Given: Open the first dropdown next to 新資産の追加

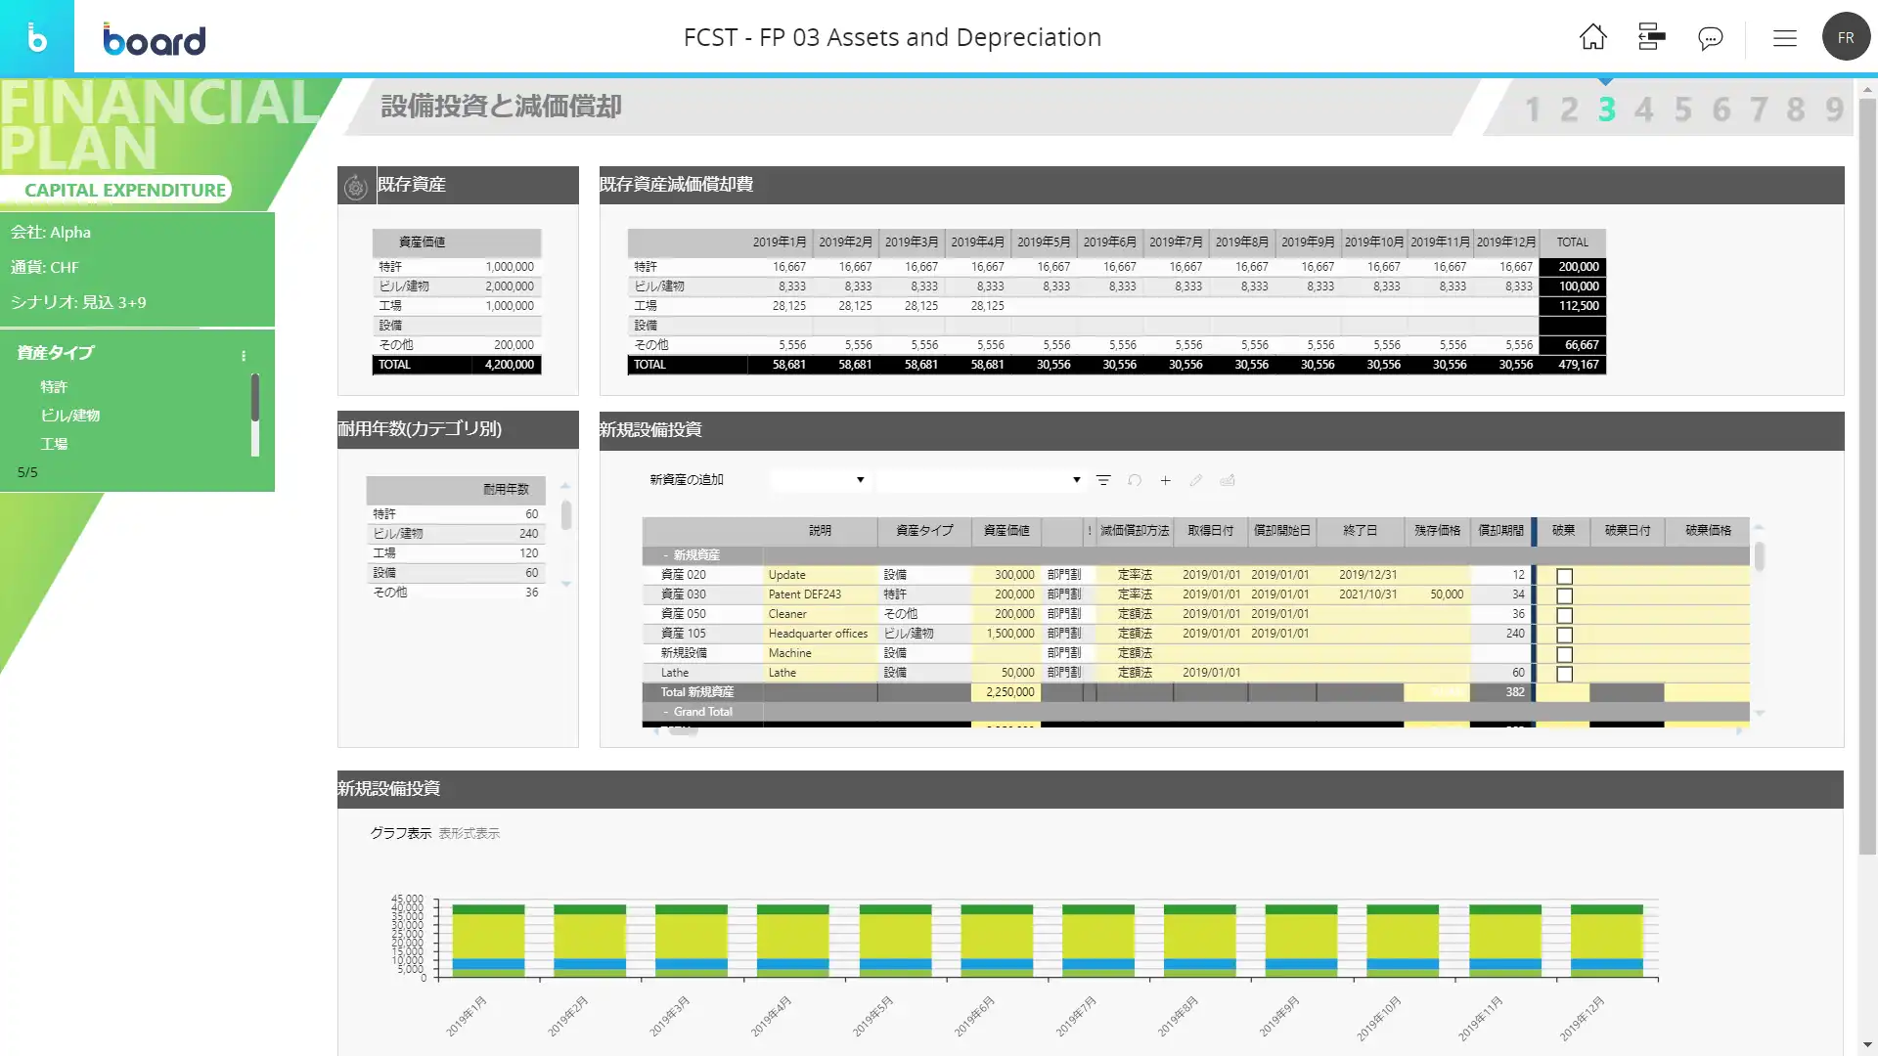Looking at the screenshot, I should (x=820, y=480).
